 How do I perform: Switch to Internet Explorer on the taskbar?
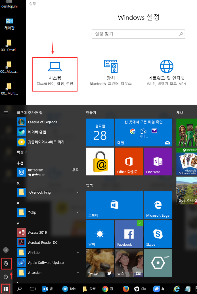(176, 289)
